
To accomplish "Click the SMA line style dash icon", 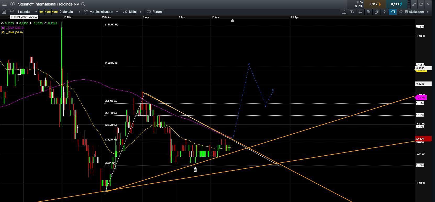I will coord(7,28).
